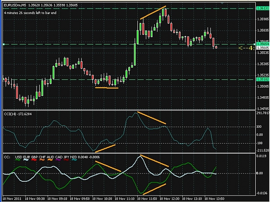Select the green 1.35182 level price tag

pos(263,79)
